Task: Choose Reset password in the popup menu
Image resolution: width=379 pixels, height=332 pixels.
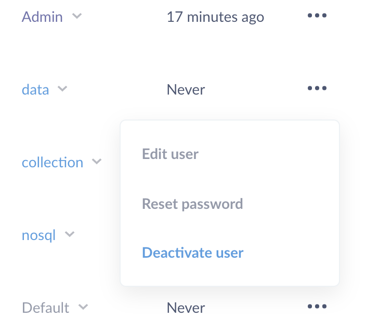Action: click(x=192, y=204)
